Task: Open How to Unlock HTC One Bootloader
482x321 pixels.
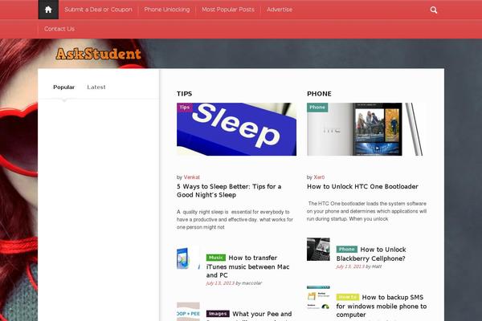Action: 362,186
